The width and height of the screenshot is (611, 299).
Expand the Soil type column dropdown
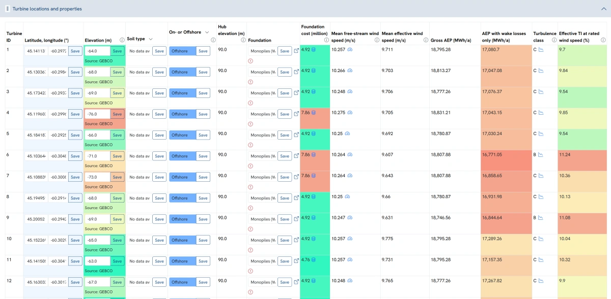(151, 39)
